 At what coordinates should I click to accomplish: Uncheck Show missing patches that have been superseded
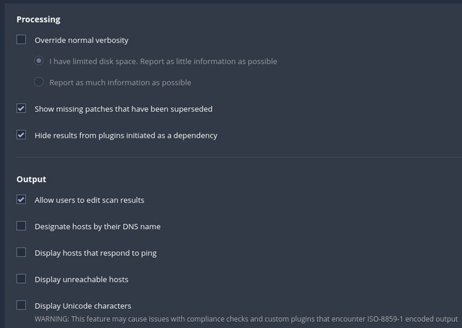(21, 108)
